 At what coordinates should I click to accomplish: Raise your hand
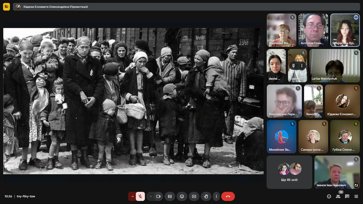click(206, 196)
